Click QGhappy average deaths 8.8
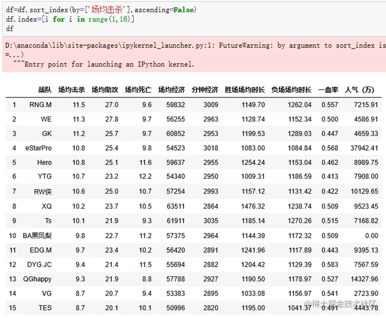 pos(147,279)
